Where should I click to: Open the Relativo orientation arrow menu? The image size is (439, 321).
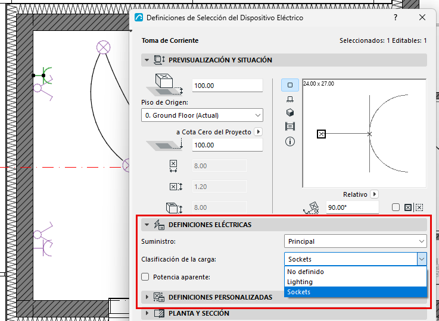tap(374, 194)
